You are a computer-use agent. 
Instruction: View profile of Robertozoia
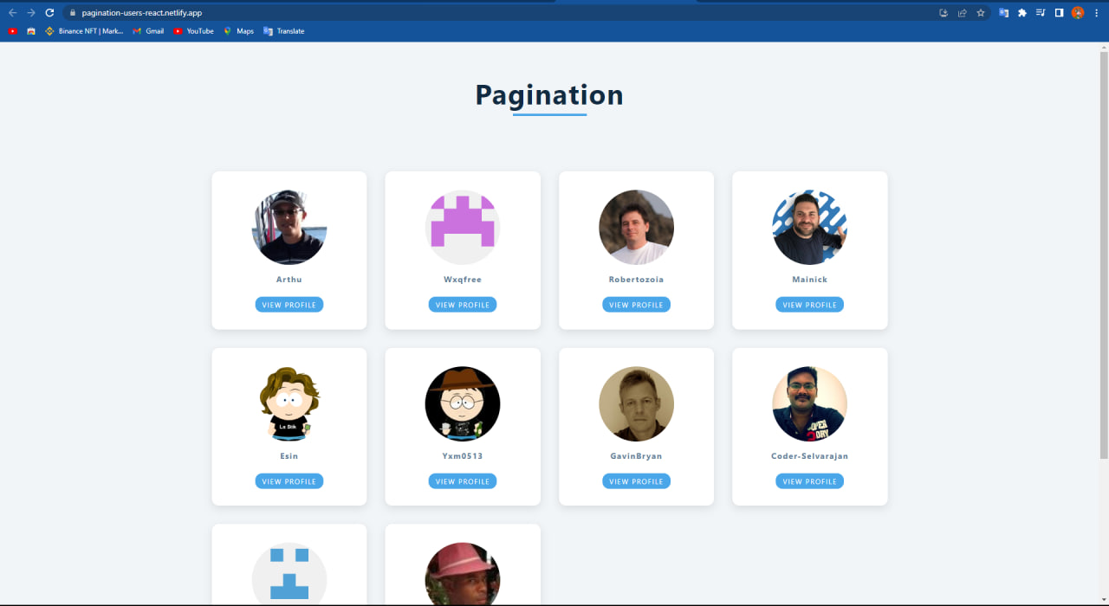[636, 305]
